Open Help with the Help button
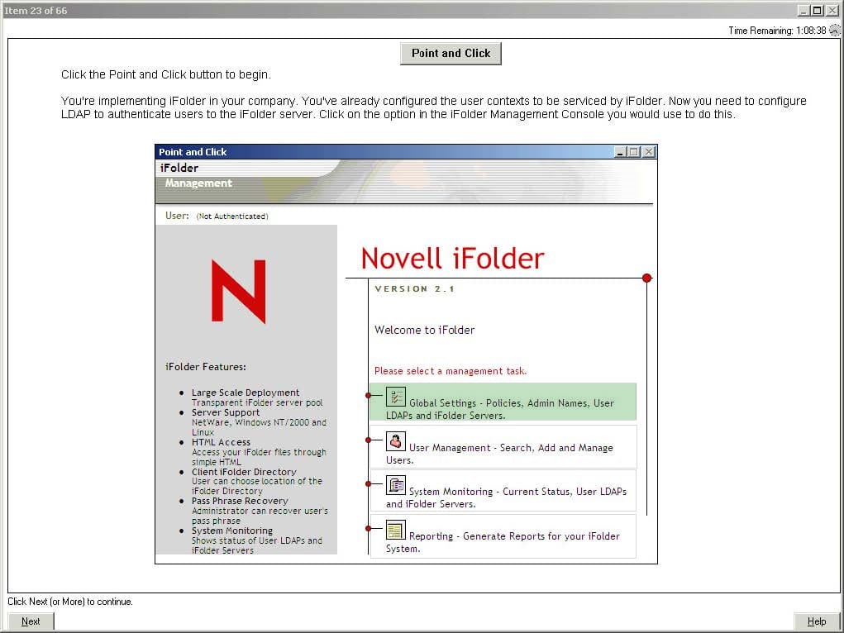Screen dimensions: 844x633 click(816, 621)
